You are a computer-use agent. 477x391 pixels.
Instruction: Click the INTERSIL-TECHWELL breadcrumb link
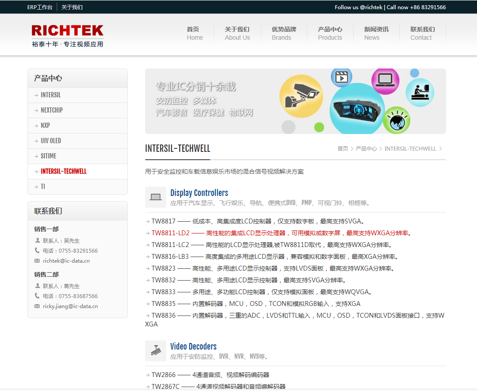[x=410, y=149]
